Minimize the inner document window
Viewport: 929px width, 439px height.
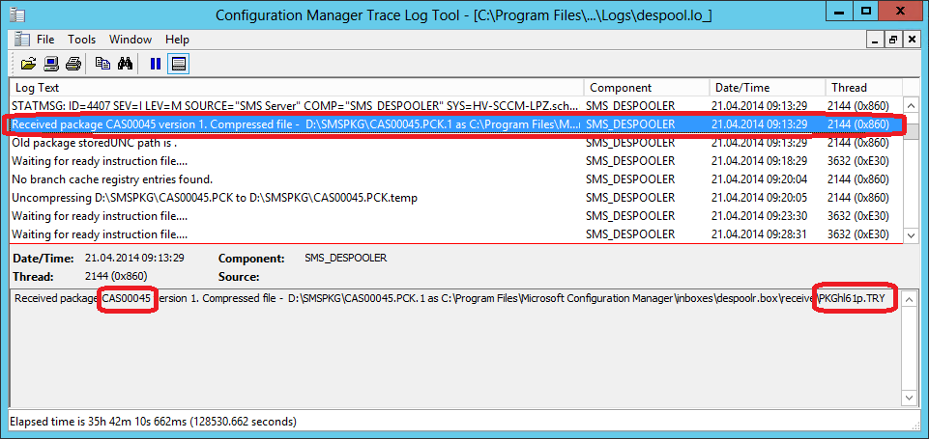(876, 40)
